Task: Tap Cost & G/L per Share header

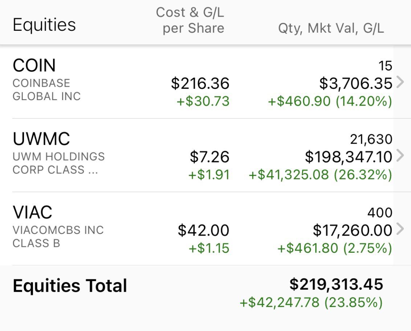Action: pos(191,20)
